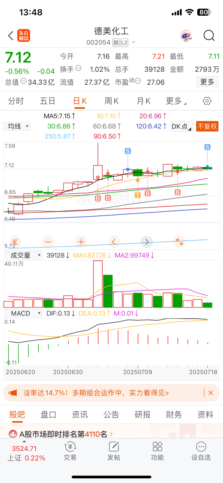Switch to 月K tab
Screen dimensions: 223x483
143,101
